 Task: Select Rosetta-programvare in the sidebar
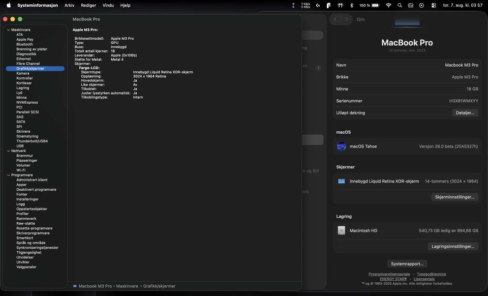(34, 228)
